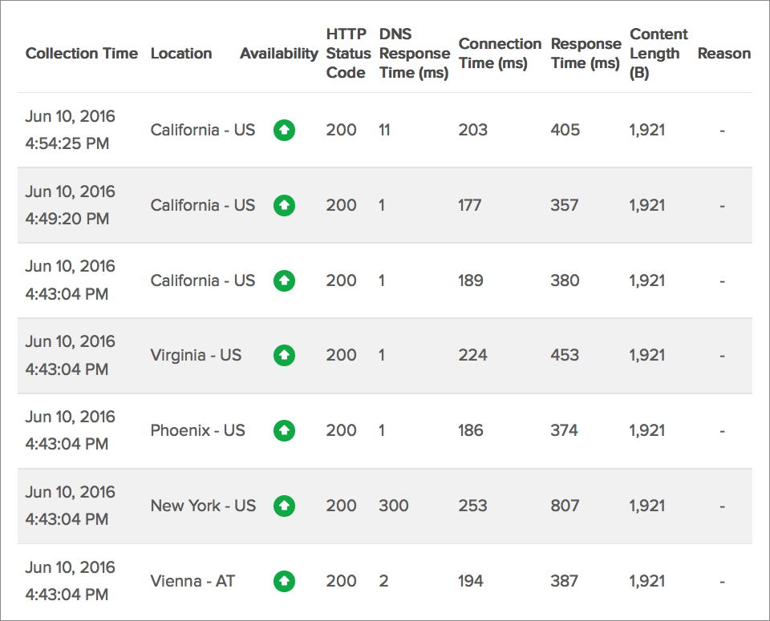Image resolution: width=770 pixels, height=621 pixels.
Task: Select the Connection Time column heading
Action: 499,53
